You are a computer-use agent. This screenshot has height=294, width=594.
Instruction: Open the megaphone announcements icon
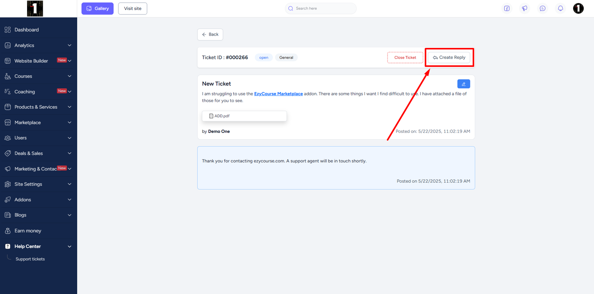525,9
